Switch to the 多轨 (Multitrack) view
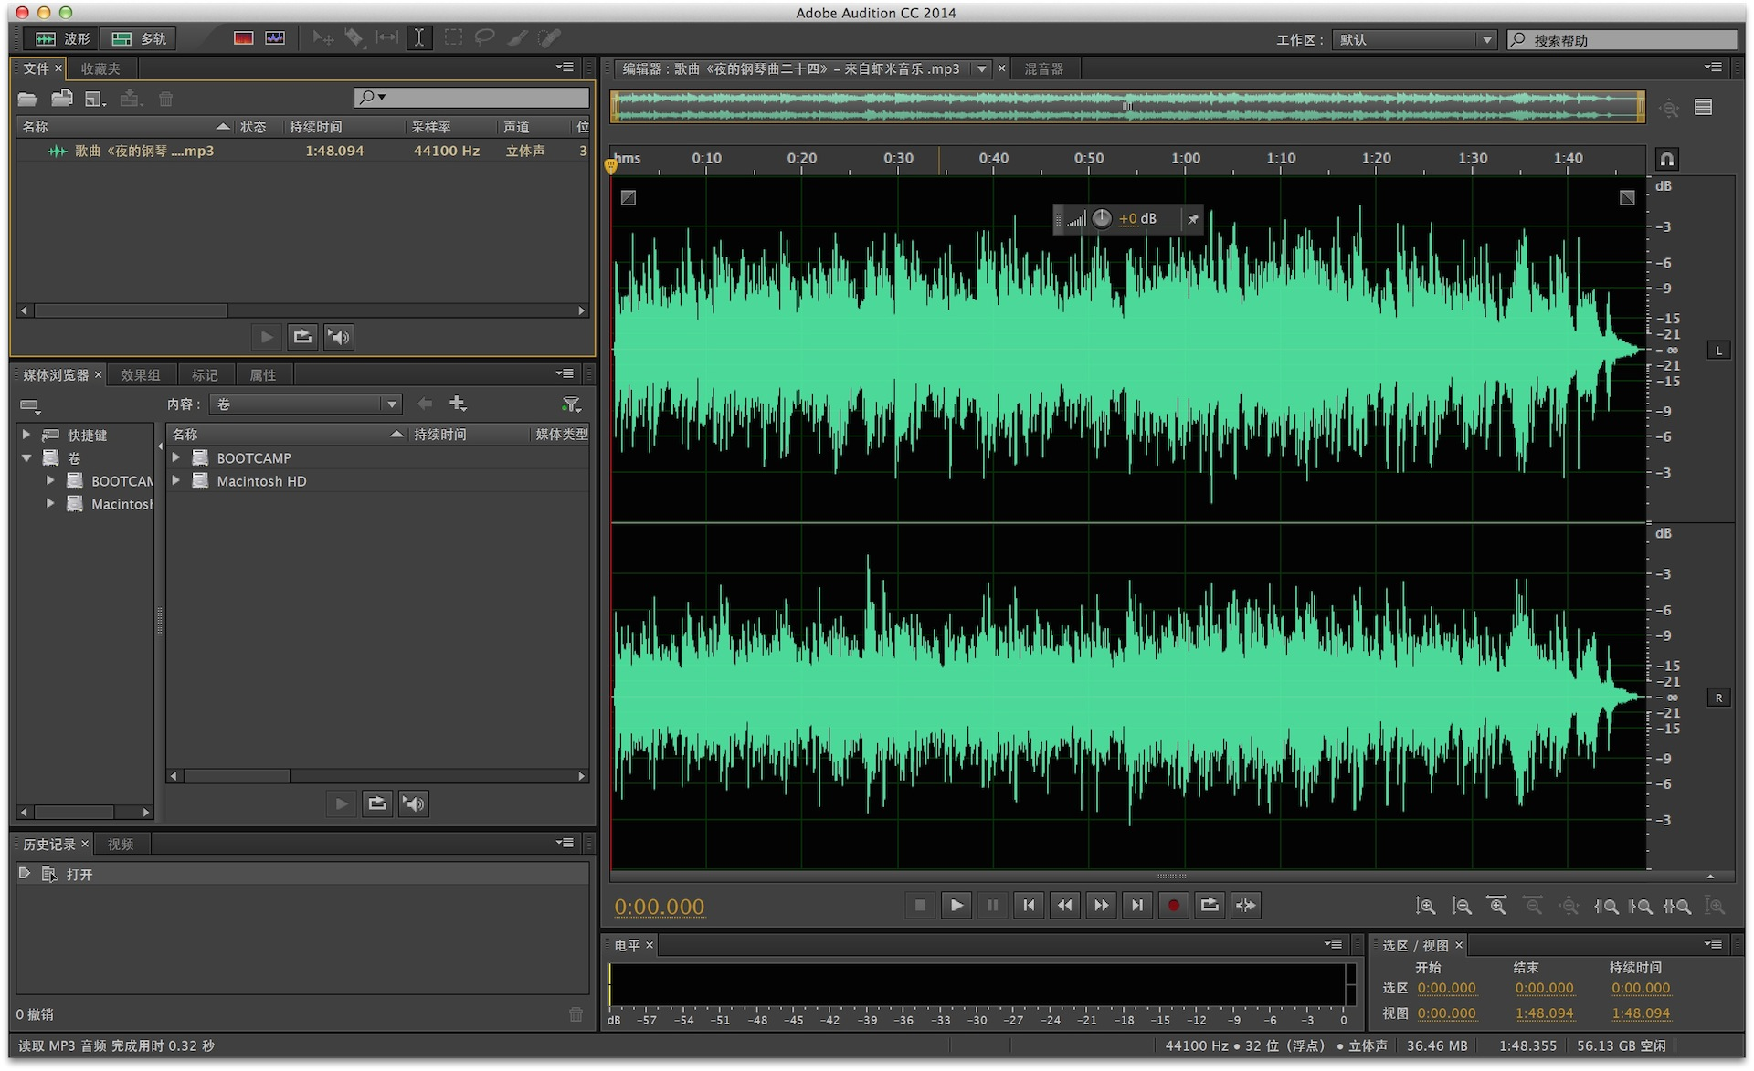1754x1071 pixels. [137, 38]
